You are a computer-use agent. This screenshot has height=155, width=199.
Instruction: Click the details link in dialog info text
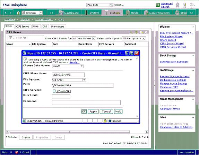75,62
